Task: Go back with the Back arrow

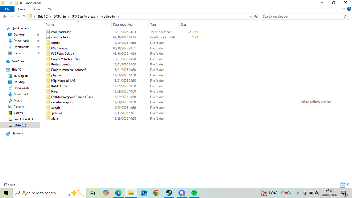Action: [5, 16]
